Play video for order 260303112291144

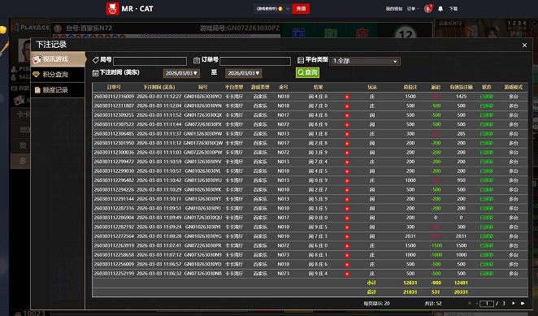347,199
